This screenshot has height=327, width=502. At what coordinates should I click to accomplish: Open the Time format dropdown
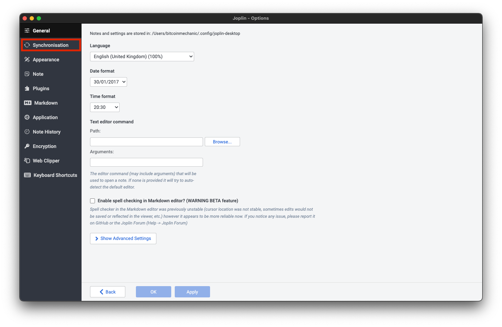coord(105,107)
